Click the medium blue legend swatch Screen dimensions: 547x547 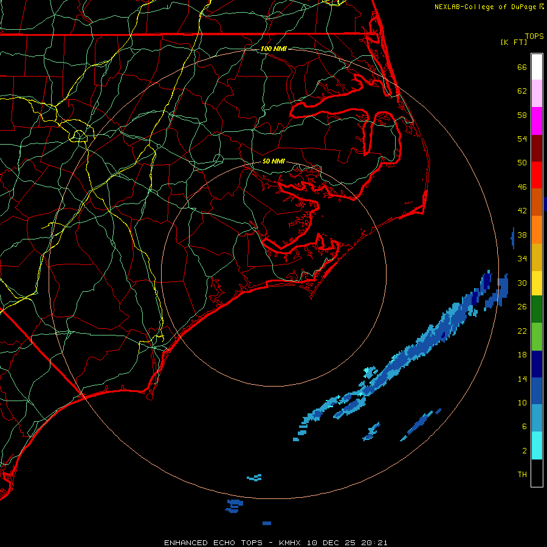point(537,391)
